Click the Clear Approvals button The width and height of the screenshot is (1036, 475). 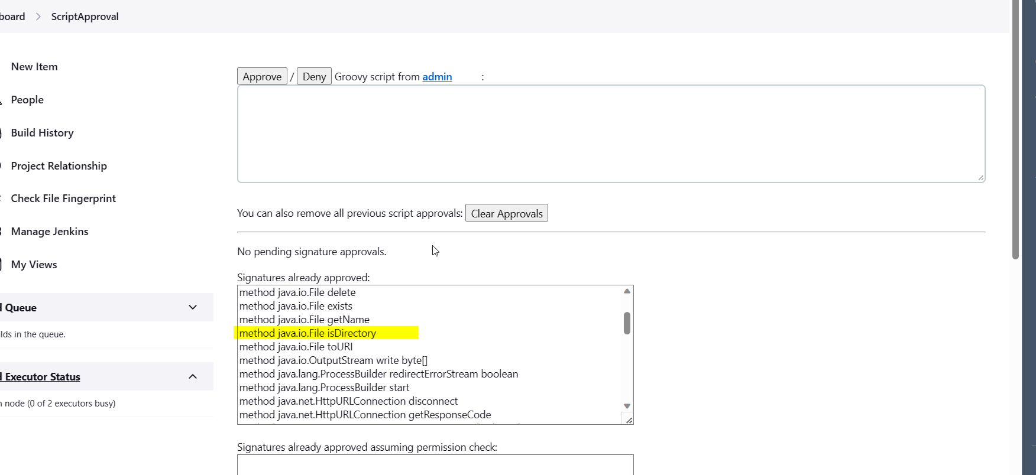coord(507,213)
